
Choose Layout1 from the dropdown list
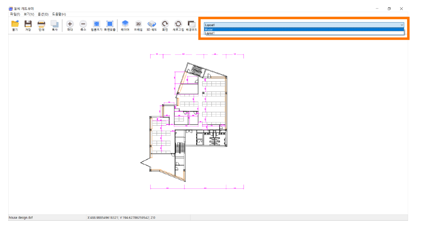304,33
